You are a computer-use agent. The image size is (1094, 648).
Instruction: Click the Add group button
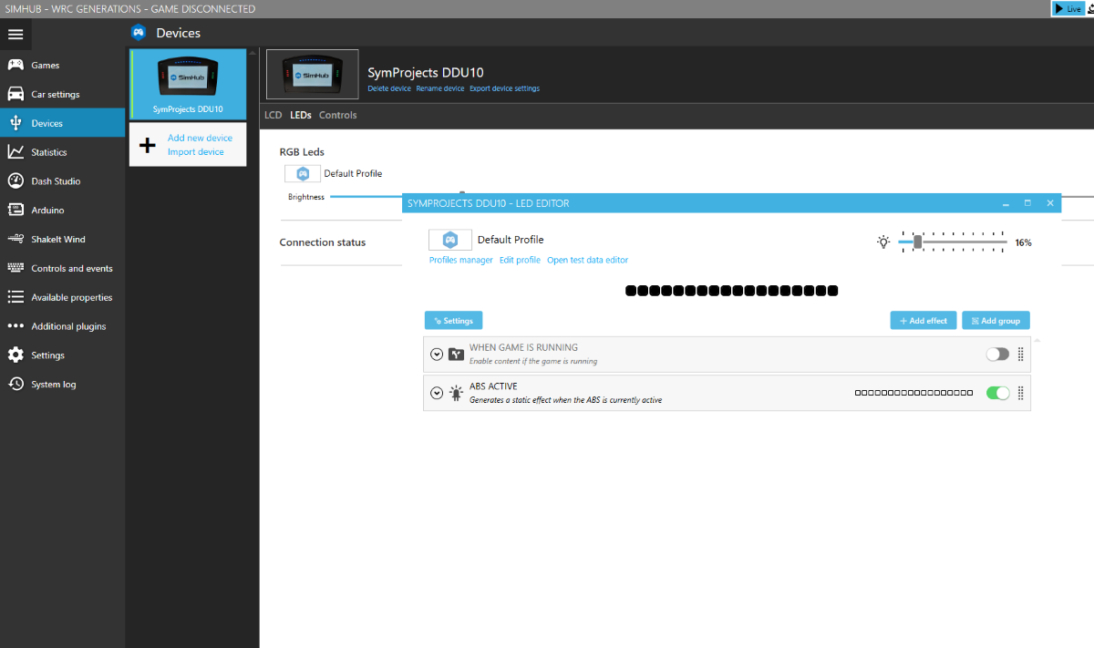tap(996, 321)
